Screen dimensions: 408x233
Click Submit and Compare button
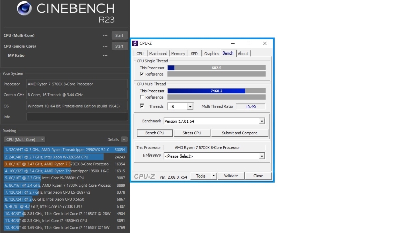click(239, 133)
